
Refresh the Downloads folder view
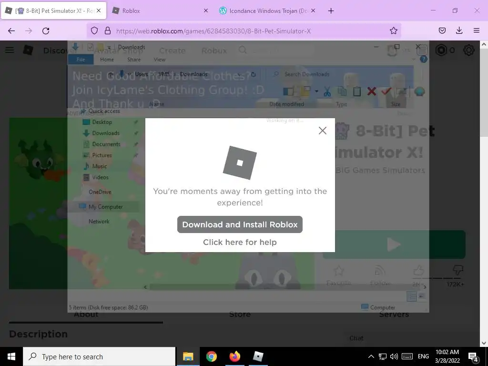pyautogui.click(x=254, y=74)
